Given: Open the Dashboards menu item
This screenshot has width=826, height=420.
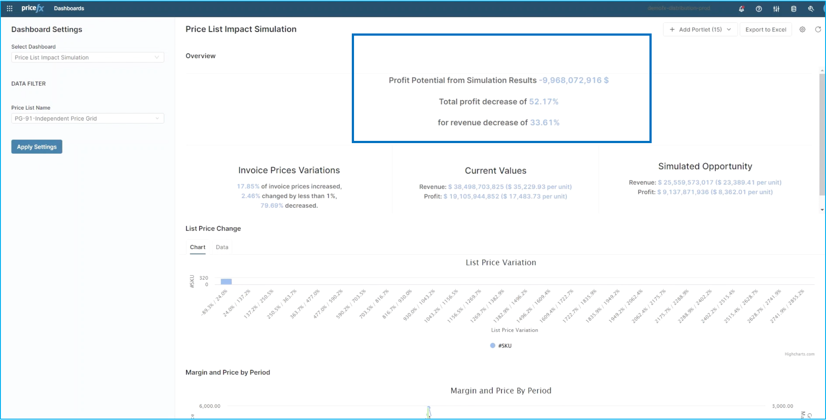Looking at the screenshot, I should (x=69, y=8).
